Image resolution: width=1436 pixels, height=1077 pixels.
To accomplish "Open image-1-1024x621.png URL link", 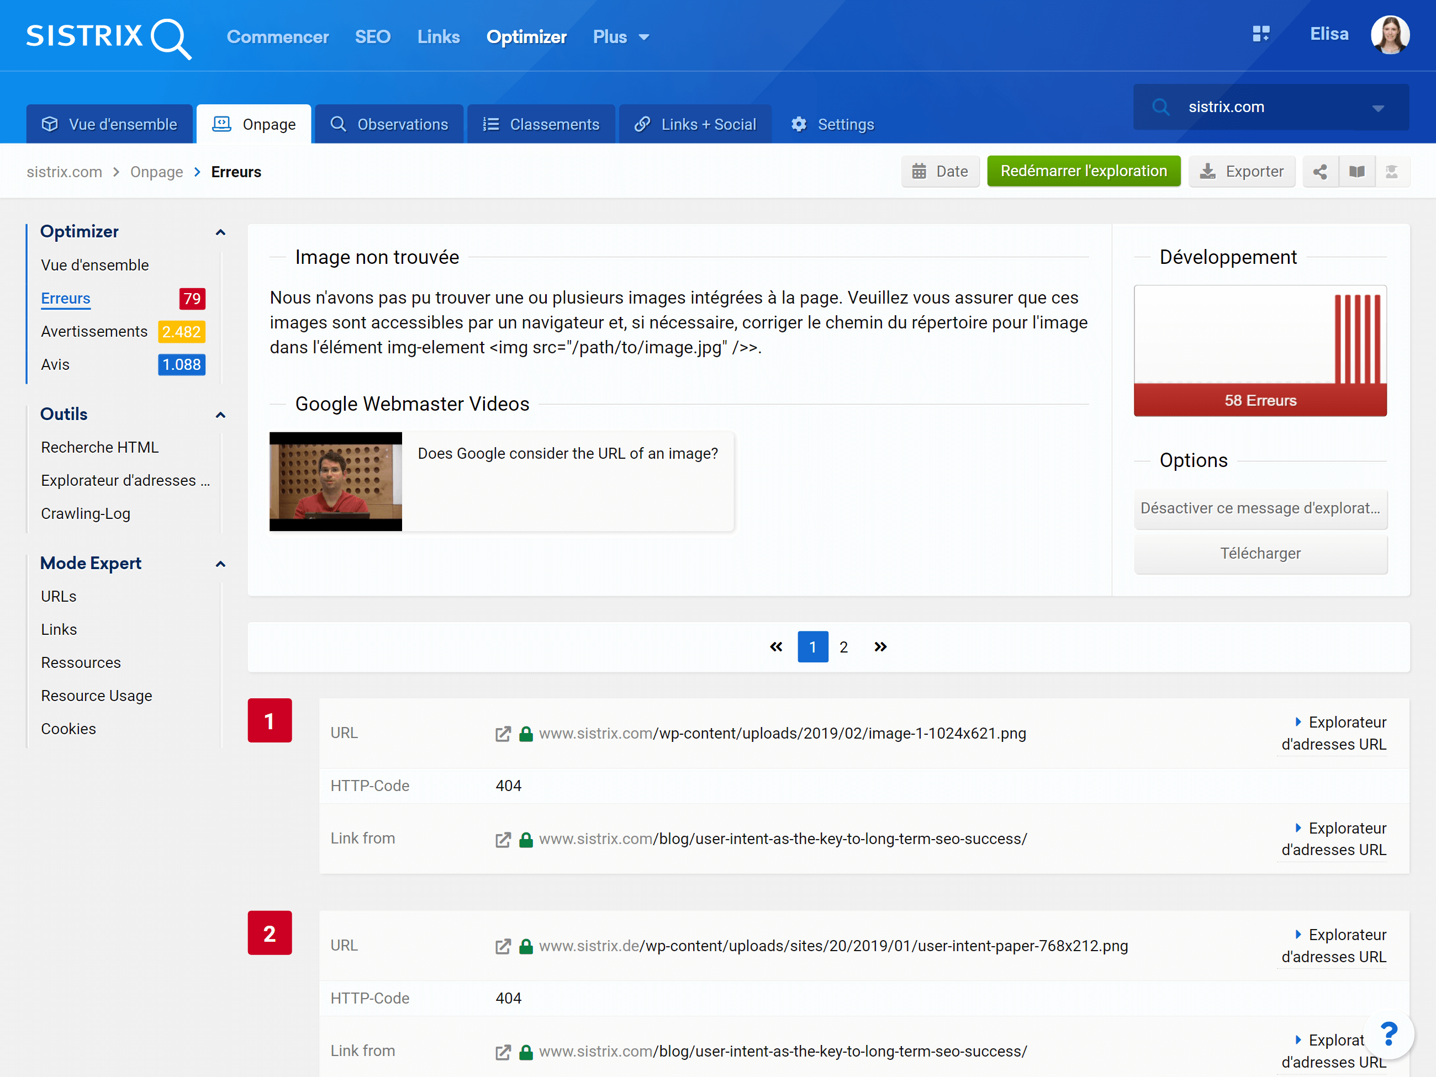I will pos(782,734).
